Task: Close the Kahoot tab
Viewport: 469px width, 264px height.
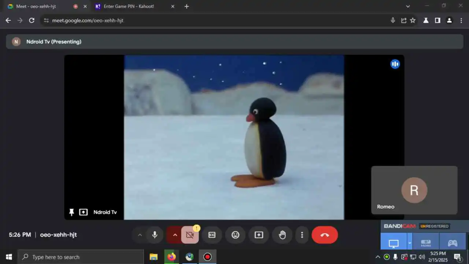Action: tap(173, 6)
